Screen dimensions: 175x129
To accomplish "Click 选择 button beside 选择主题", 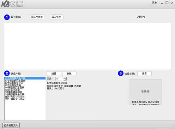I will pos(144,74).
